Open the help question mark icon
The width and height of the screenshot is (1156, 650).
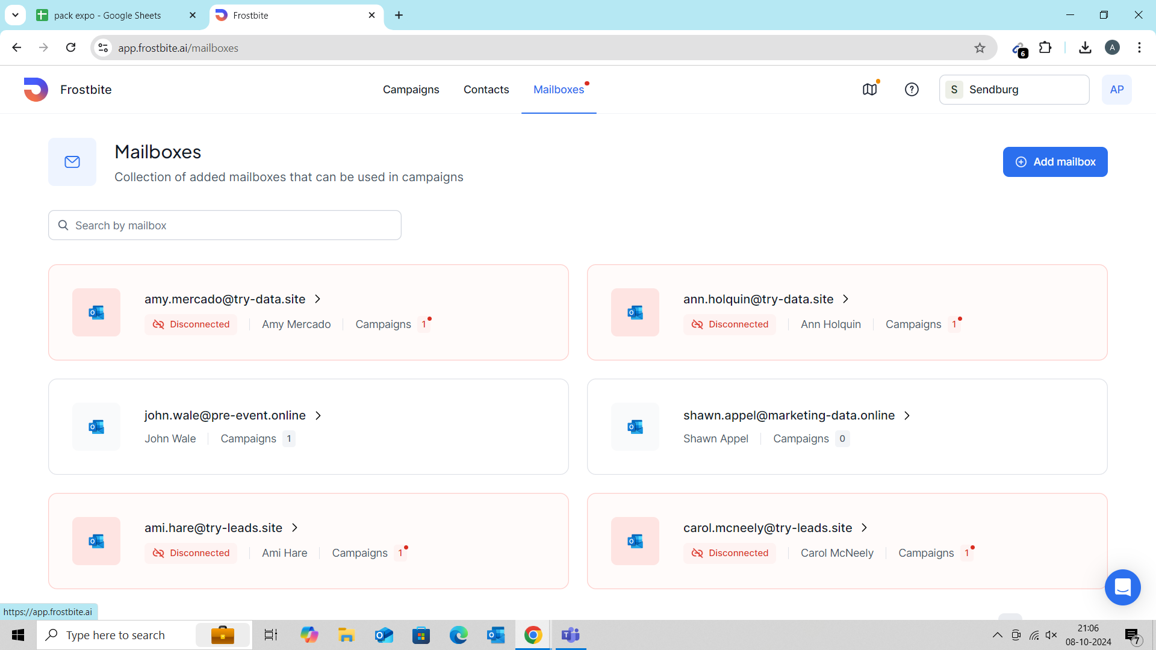click(912, 90)
